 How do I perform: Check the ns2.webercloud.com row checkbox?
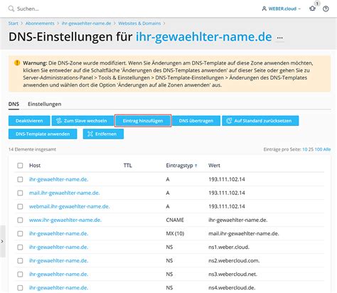click(x=20, y=260)
